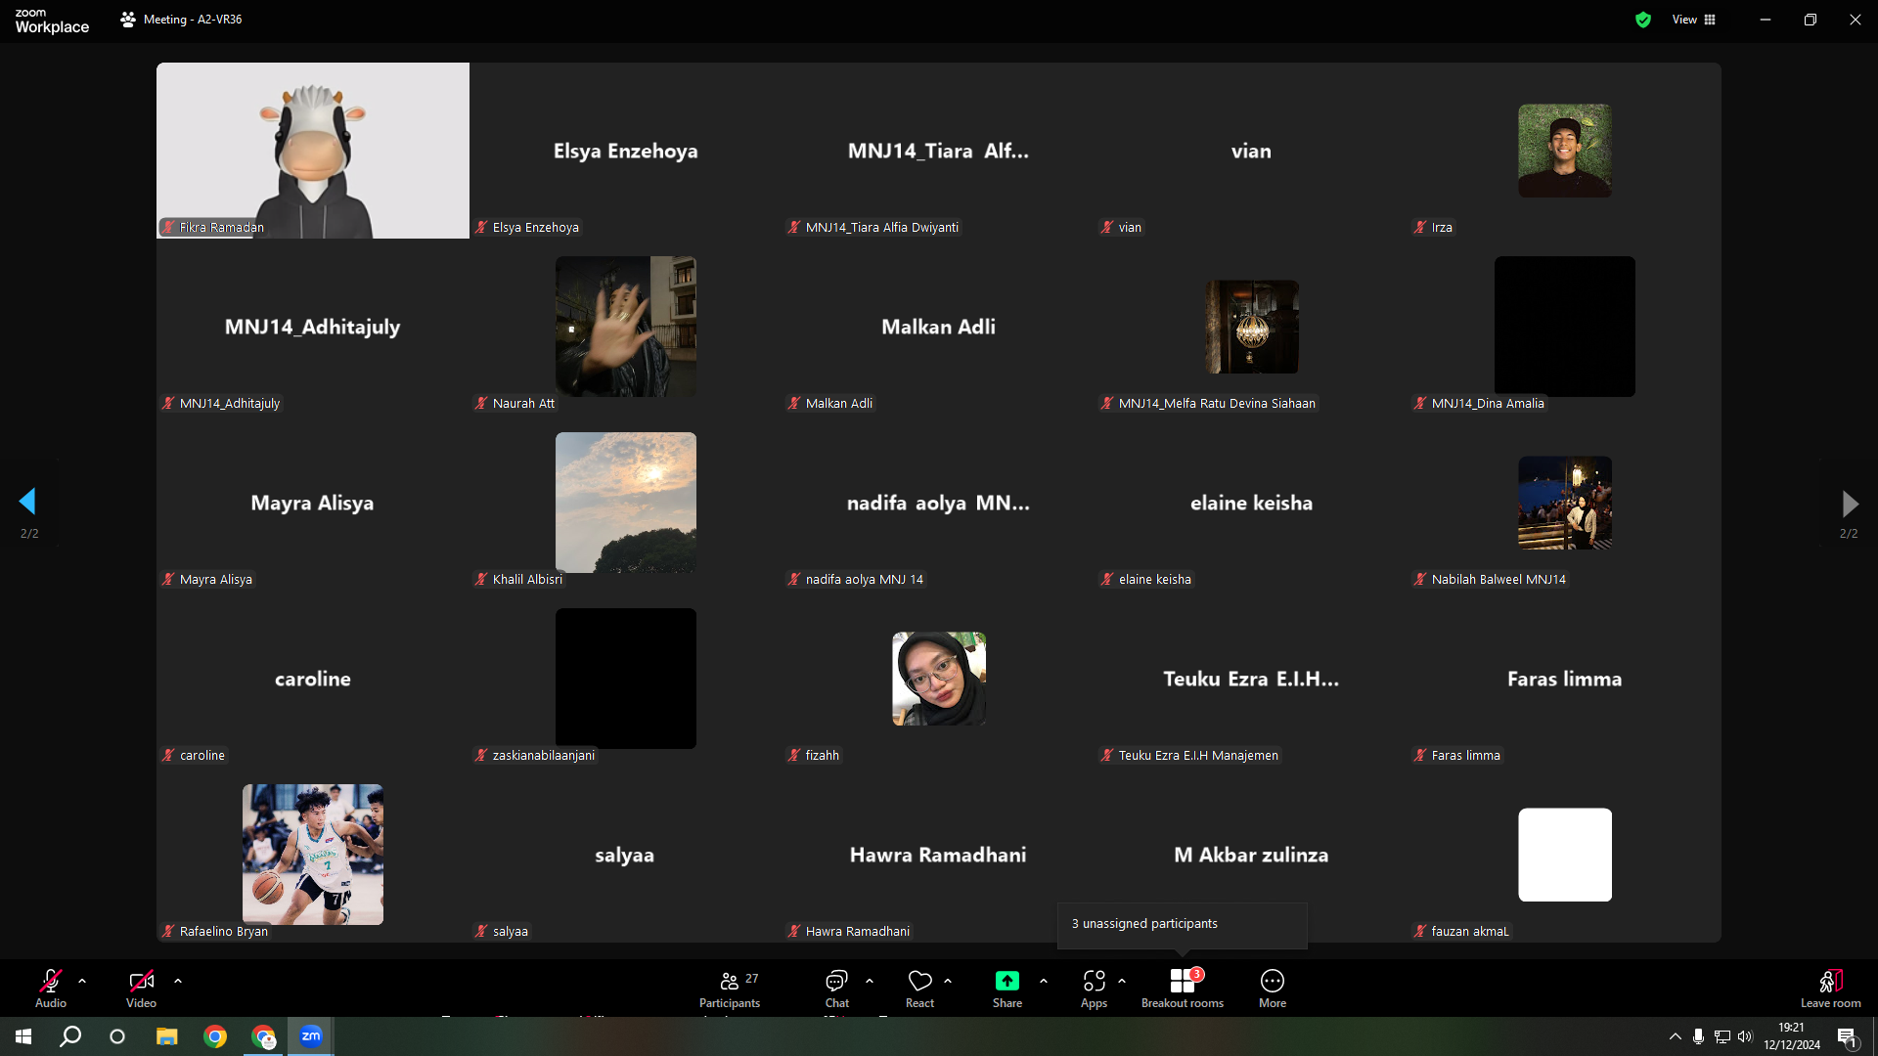Select Rafaelino Bryan's basketball photo
The image size is (1878, 1056).
pyautogui.click(x=313, y=855)
